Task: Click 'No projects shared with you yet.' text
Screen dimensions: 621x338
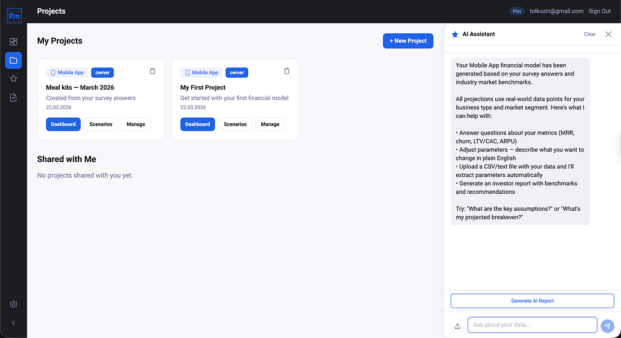Action: point(85,175)
